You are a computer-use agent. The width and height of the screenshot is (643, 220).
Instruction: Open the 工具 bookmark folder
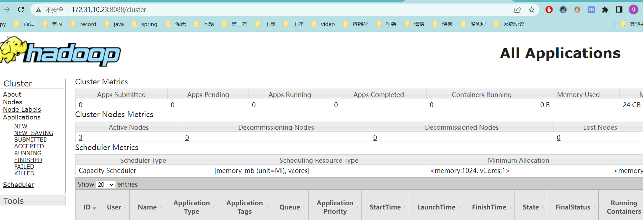[x=265, y=24]
